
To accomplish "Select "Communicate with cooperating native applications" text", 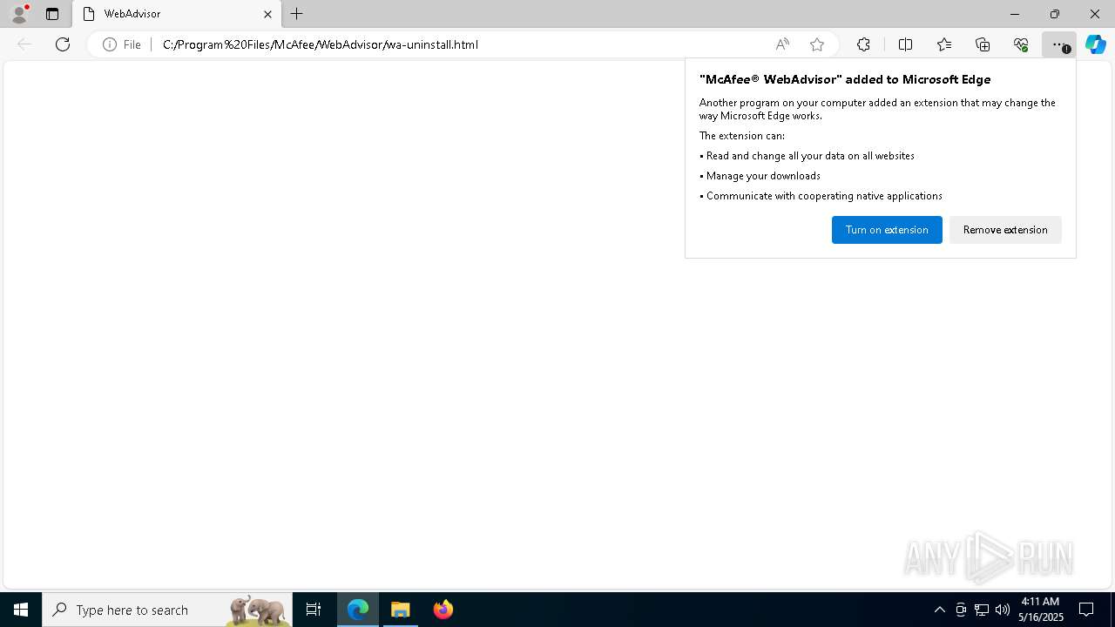I will (x=824, y=196).
